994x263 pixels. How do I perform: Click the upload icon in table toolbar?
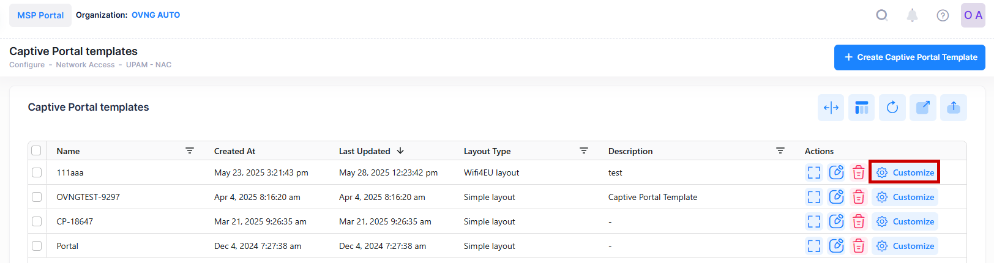point(953,108)
